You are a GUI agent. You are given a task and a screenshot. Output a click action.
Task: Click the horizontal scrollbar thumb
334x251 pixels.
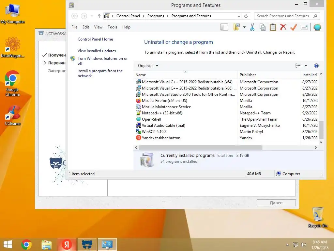click(x=200, y=147)
